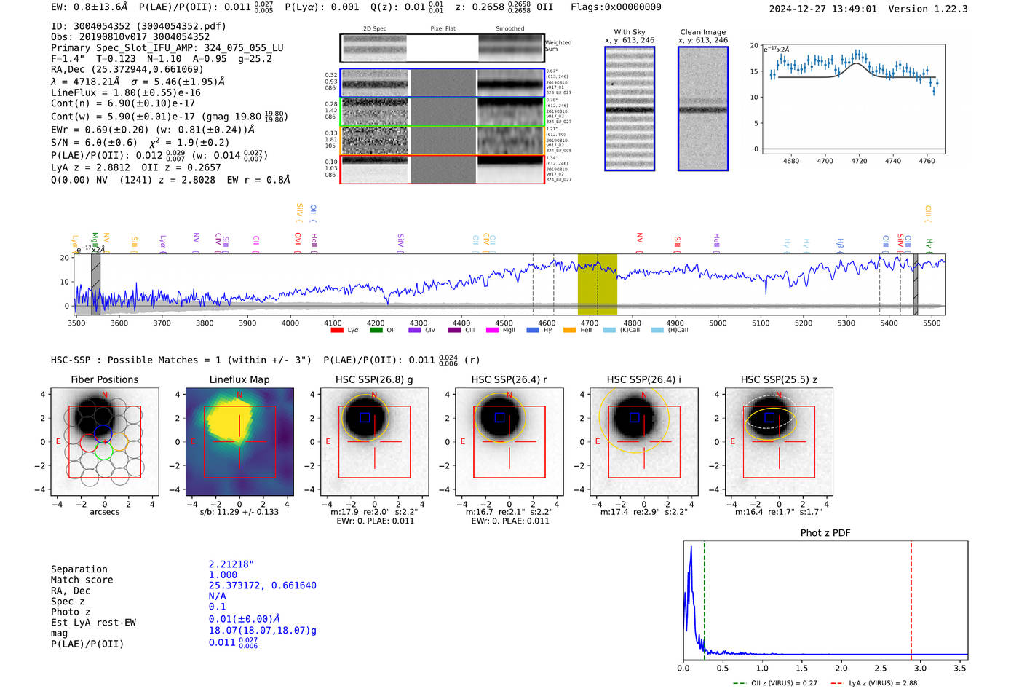Select the Photo z value 0.1

218,607
